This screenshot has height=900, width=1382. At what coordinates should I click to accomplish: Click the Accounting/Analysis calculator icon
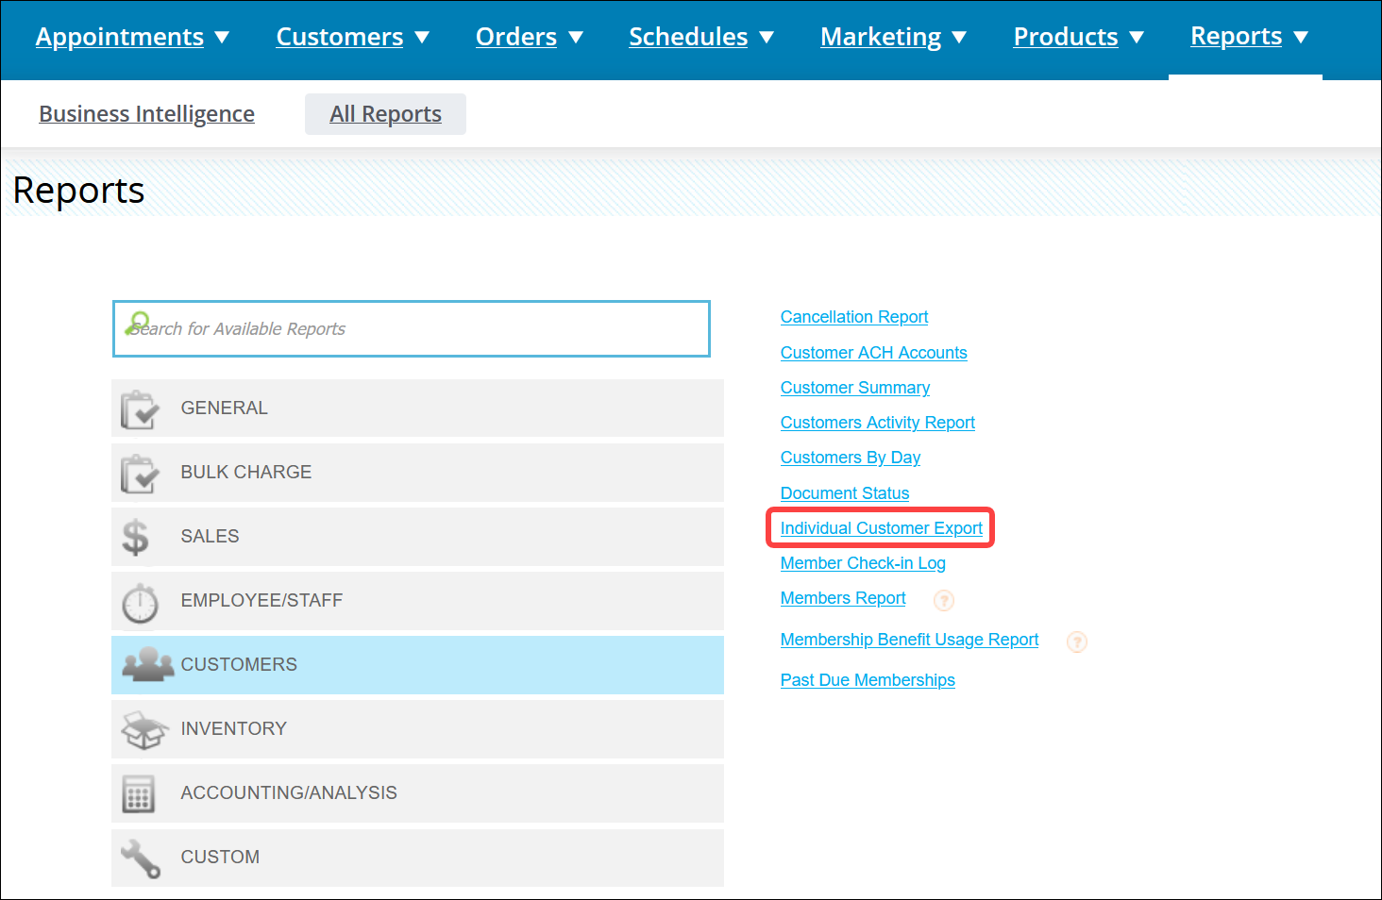(x=138, y=794)
